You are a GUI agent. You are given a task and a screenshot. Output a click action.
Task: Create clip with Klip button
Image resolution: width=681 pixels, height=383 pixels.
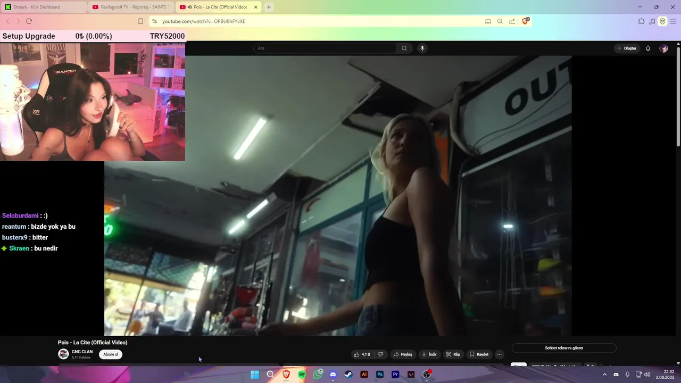tap(453, 354)
